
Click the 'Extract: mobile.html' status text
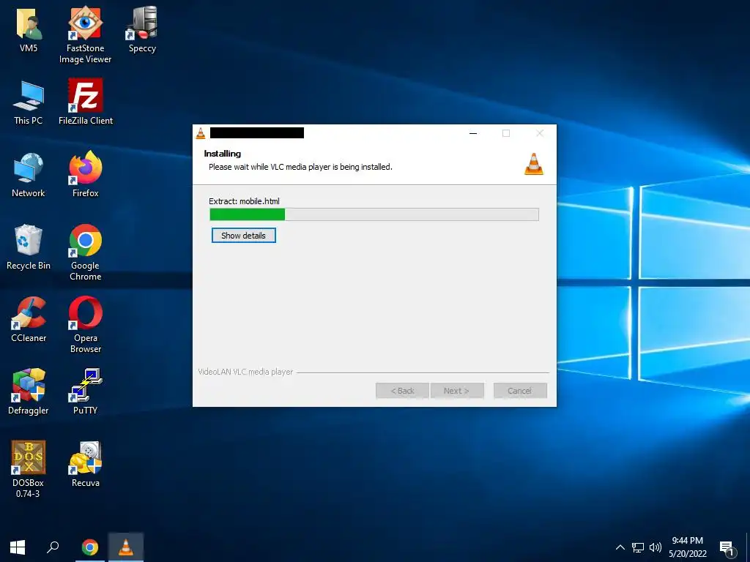pyautogui.click(x=244, y=201)
